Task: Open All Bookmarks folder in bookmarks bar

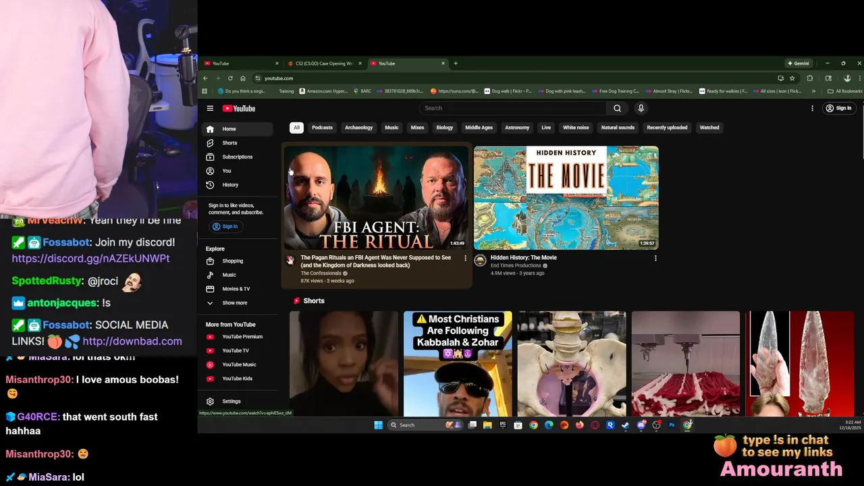Action: (845, 91)
